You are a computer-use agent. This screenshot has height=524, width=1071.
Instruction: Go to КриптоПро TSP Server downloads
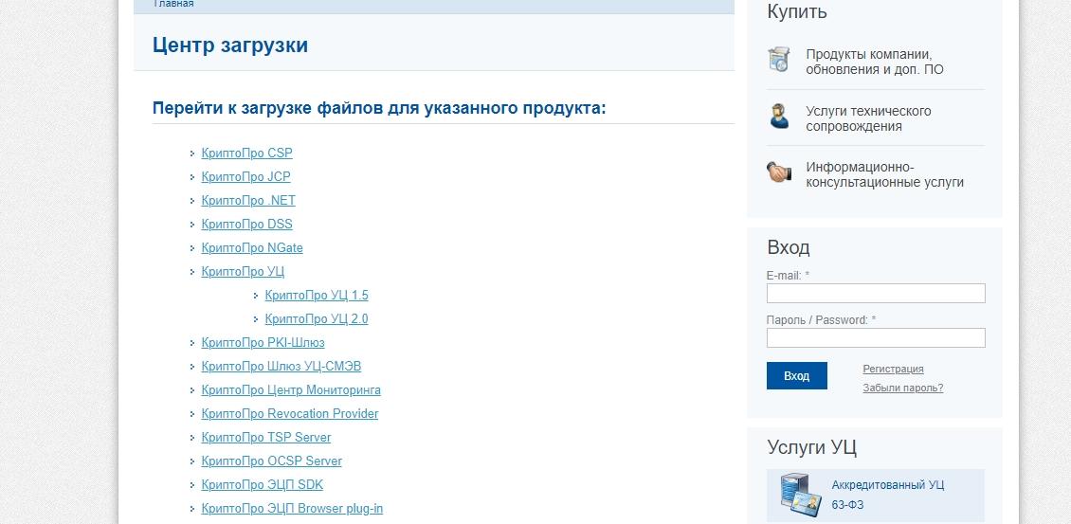point(266,437)
